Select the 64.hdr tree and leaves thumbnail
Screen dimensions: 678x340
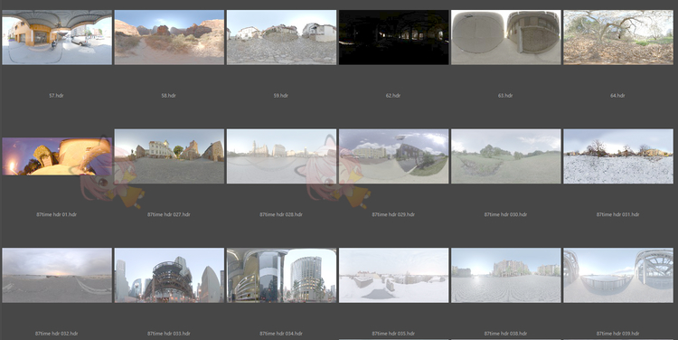pyautogui.click(x=618, y=38)
